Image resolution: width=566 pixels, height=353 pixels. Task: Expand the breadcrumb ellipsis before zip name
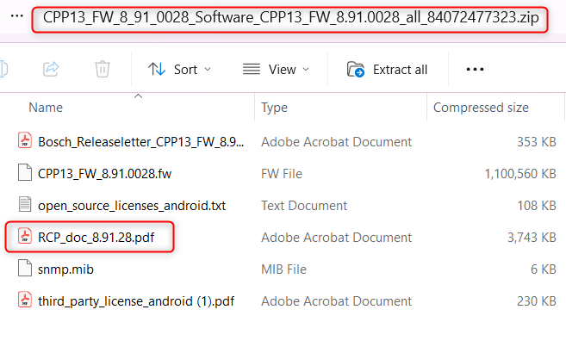[17, 17]
